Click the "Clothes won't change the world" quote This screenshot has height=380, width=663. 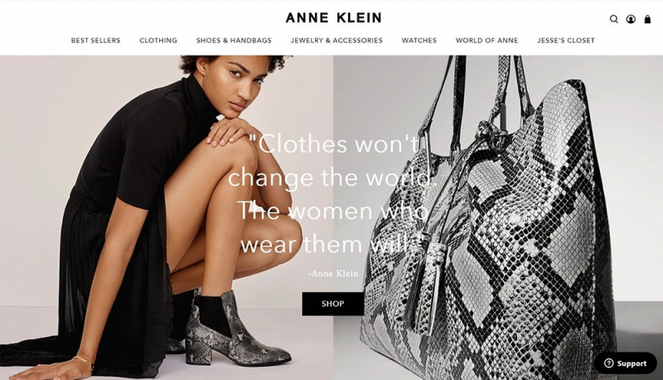pos(332,194)
